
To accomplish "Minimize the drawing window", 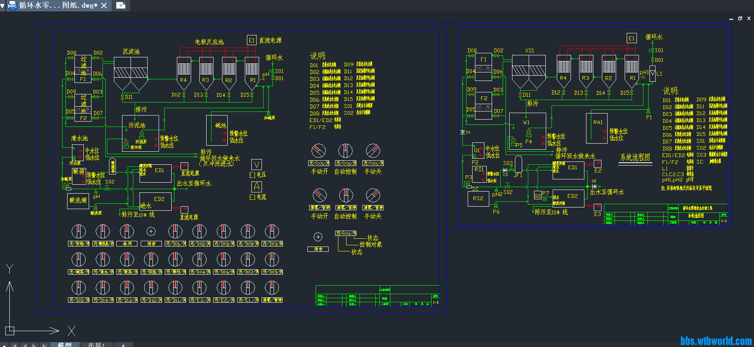I will click(x=731, y=19).
